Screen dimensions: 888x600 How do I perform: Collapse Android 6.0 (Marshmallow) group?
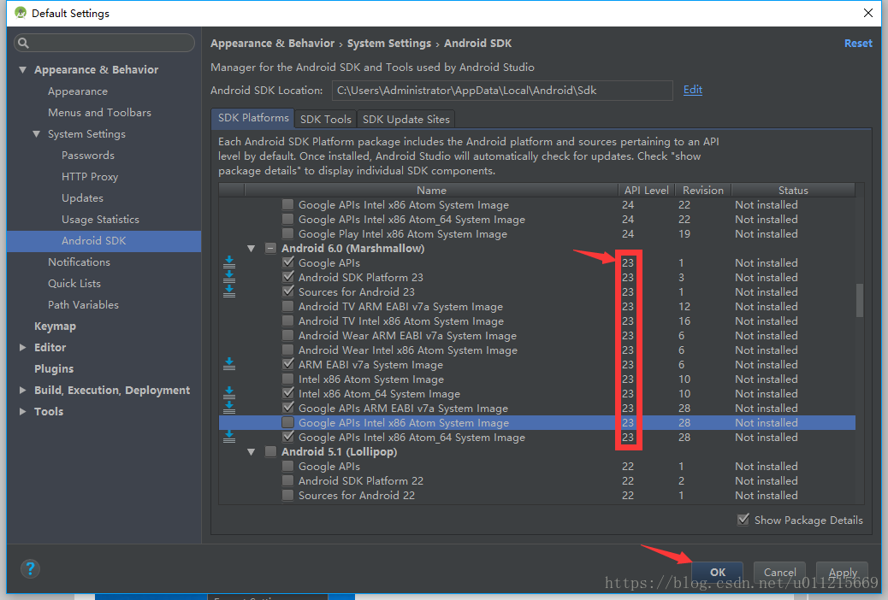[252, 248]
